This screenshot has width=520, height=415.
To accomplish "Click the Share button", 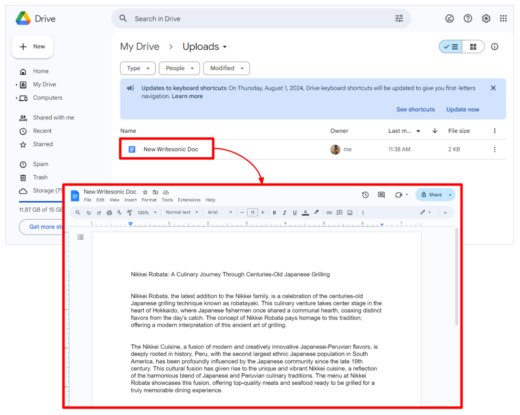I will 431,195.
